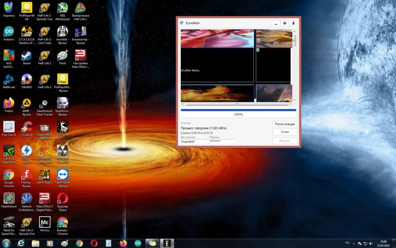Show hidden system tray icons
The width and height of the screenshot is (396, 248).
click(x=354, y=243)
